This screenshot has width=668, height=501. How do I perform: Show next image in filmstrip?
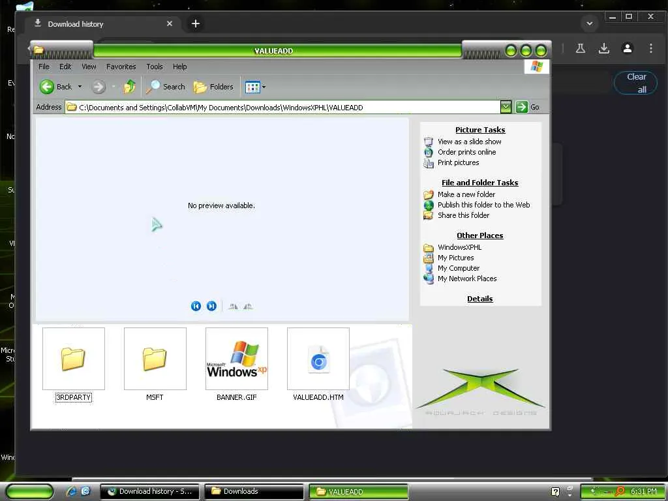pos(211,306)
